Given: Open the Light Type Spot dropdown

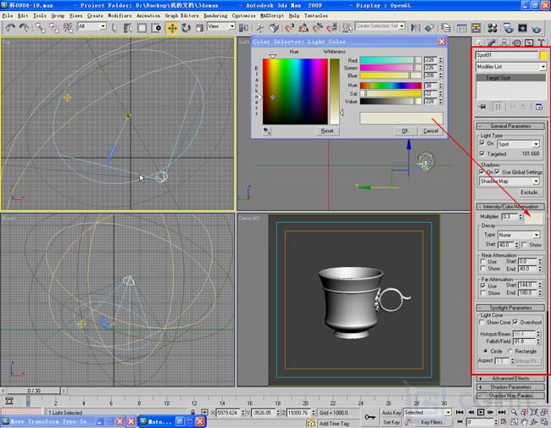Looking at the screenshot, I should 518,144.
